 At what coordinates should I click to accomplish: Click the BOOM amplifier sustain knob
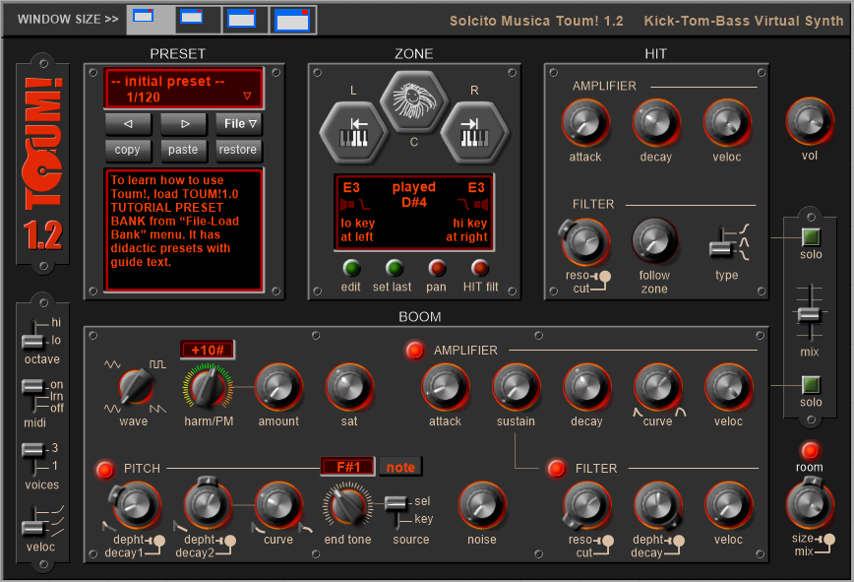tap(516, 387)
